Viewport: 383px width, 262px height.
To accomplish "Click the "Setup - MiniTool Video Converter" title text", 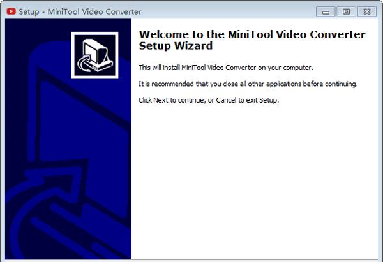I will point(80,11).
